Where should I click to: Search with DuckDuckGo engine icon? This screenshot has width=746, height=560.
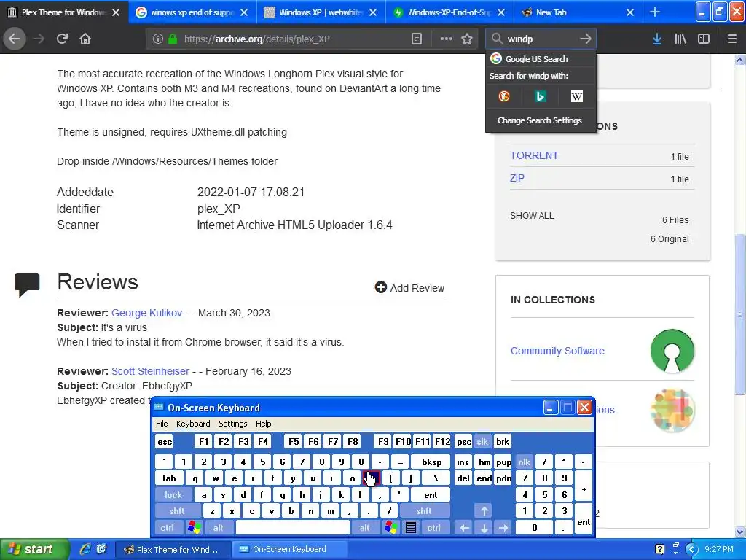point(504,97)
